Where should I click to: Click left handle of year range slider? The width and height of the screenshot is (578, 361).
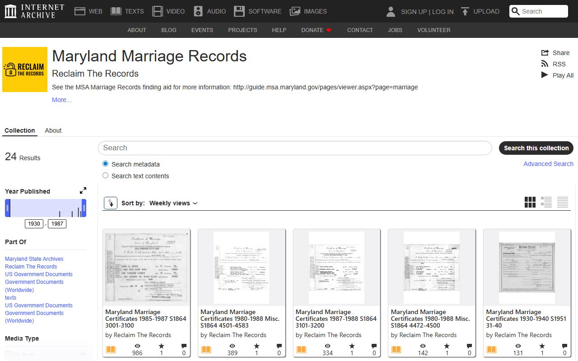pyautogui.click(x=7, y=208)
